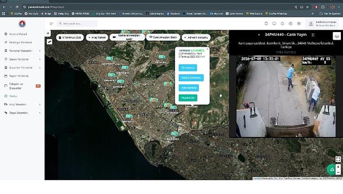This screenshot has height=194, width=343.
Task: Click Canlı Araçları Getir button
Action: coord(163,37)
